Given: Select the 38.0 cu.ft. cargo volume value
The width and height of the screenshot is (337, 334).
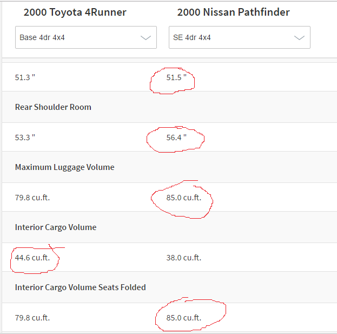Looking at the screenshot, I should [x=184, y=258].
